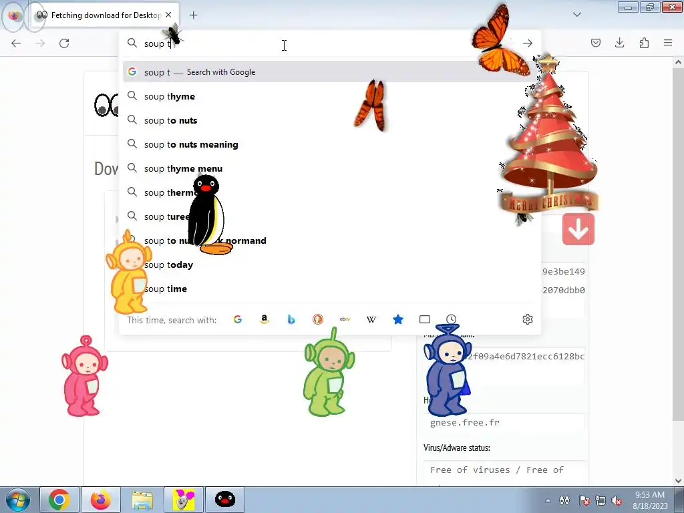The image size is (684, 513).
Task: Search this time with Bing icon
Action: pyautogui.click(x=291, y=319)
